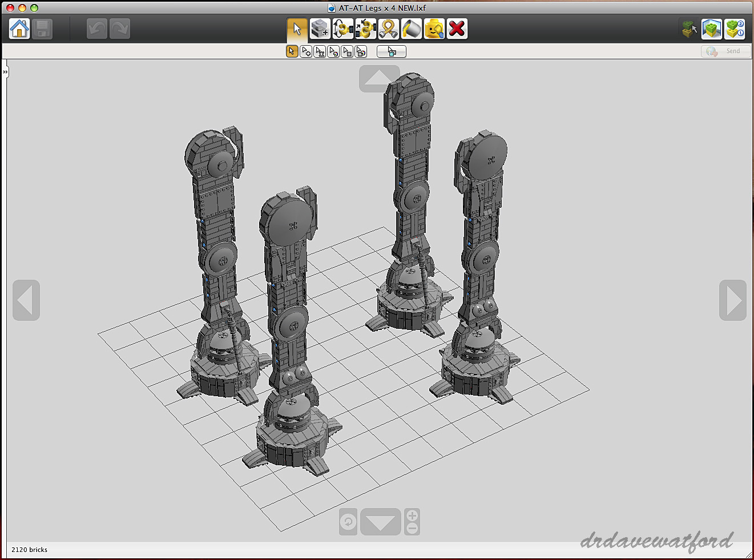
Task: Enable multiple selection sub-tool
Action: (x=306, y=51)
